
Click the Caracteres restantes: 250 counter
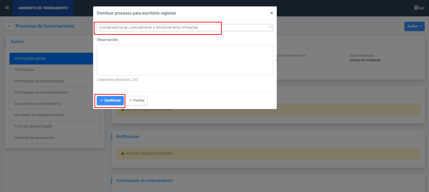pos(117,80)
